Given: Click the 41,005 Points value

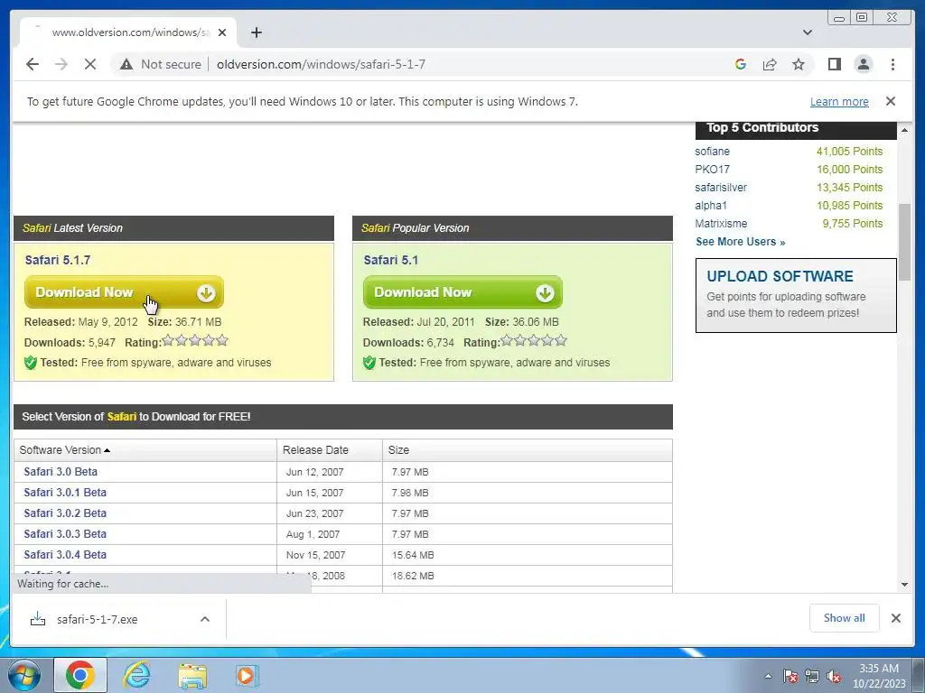Looking at the screenshot, I should pyautogui.click(x=849, y=152).
